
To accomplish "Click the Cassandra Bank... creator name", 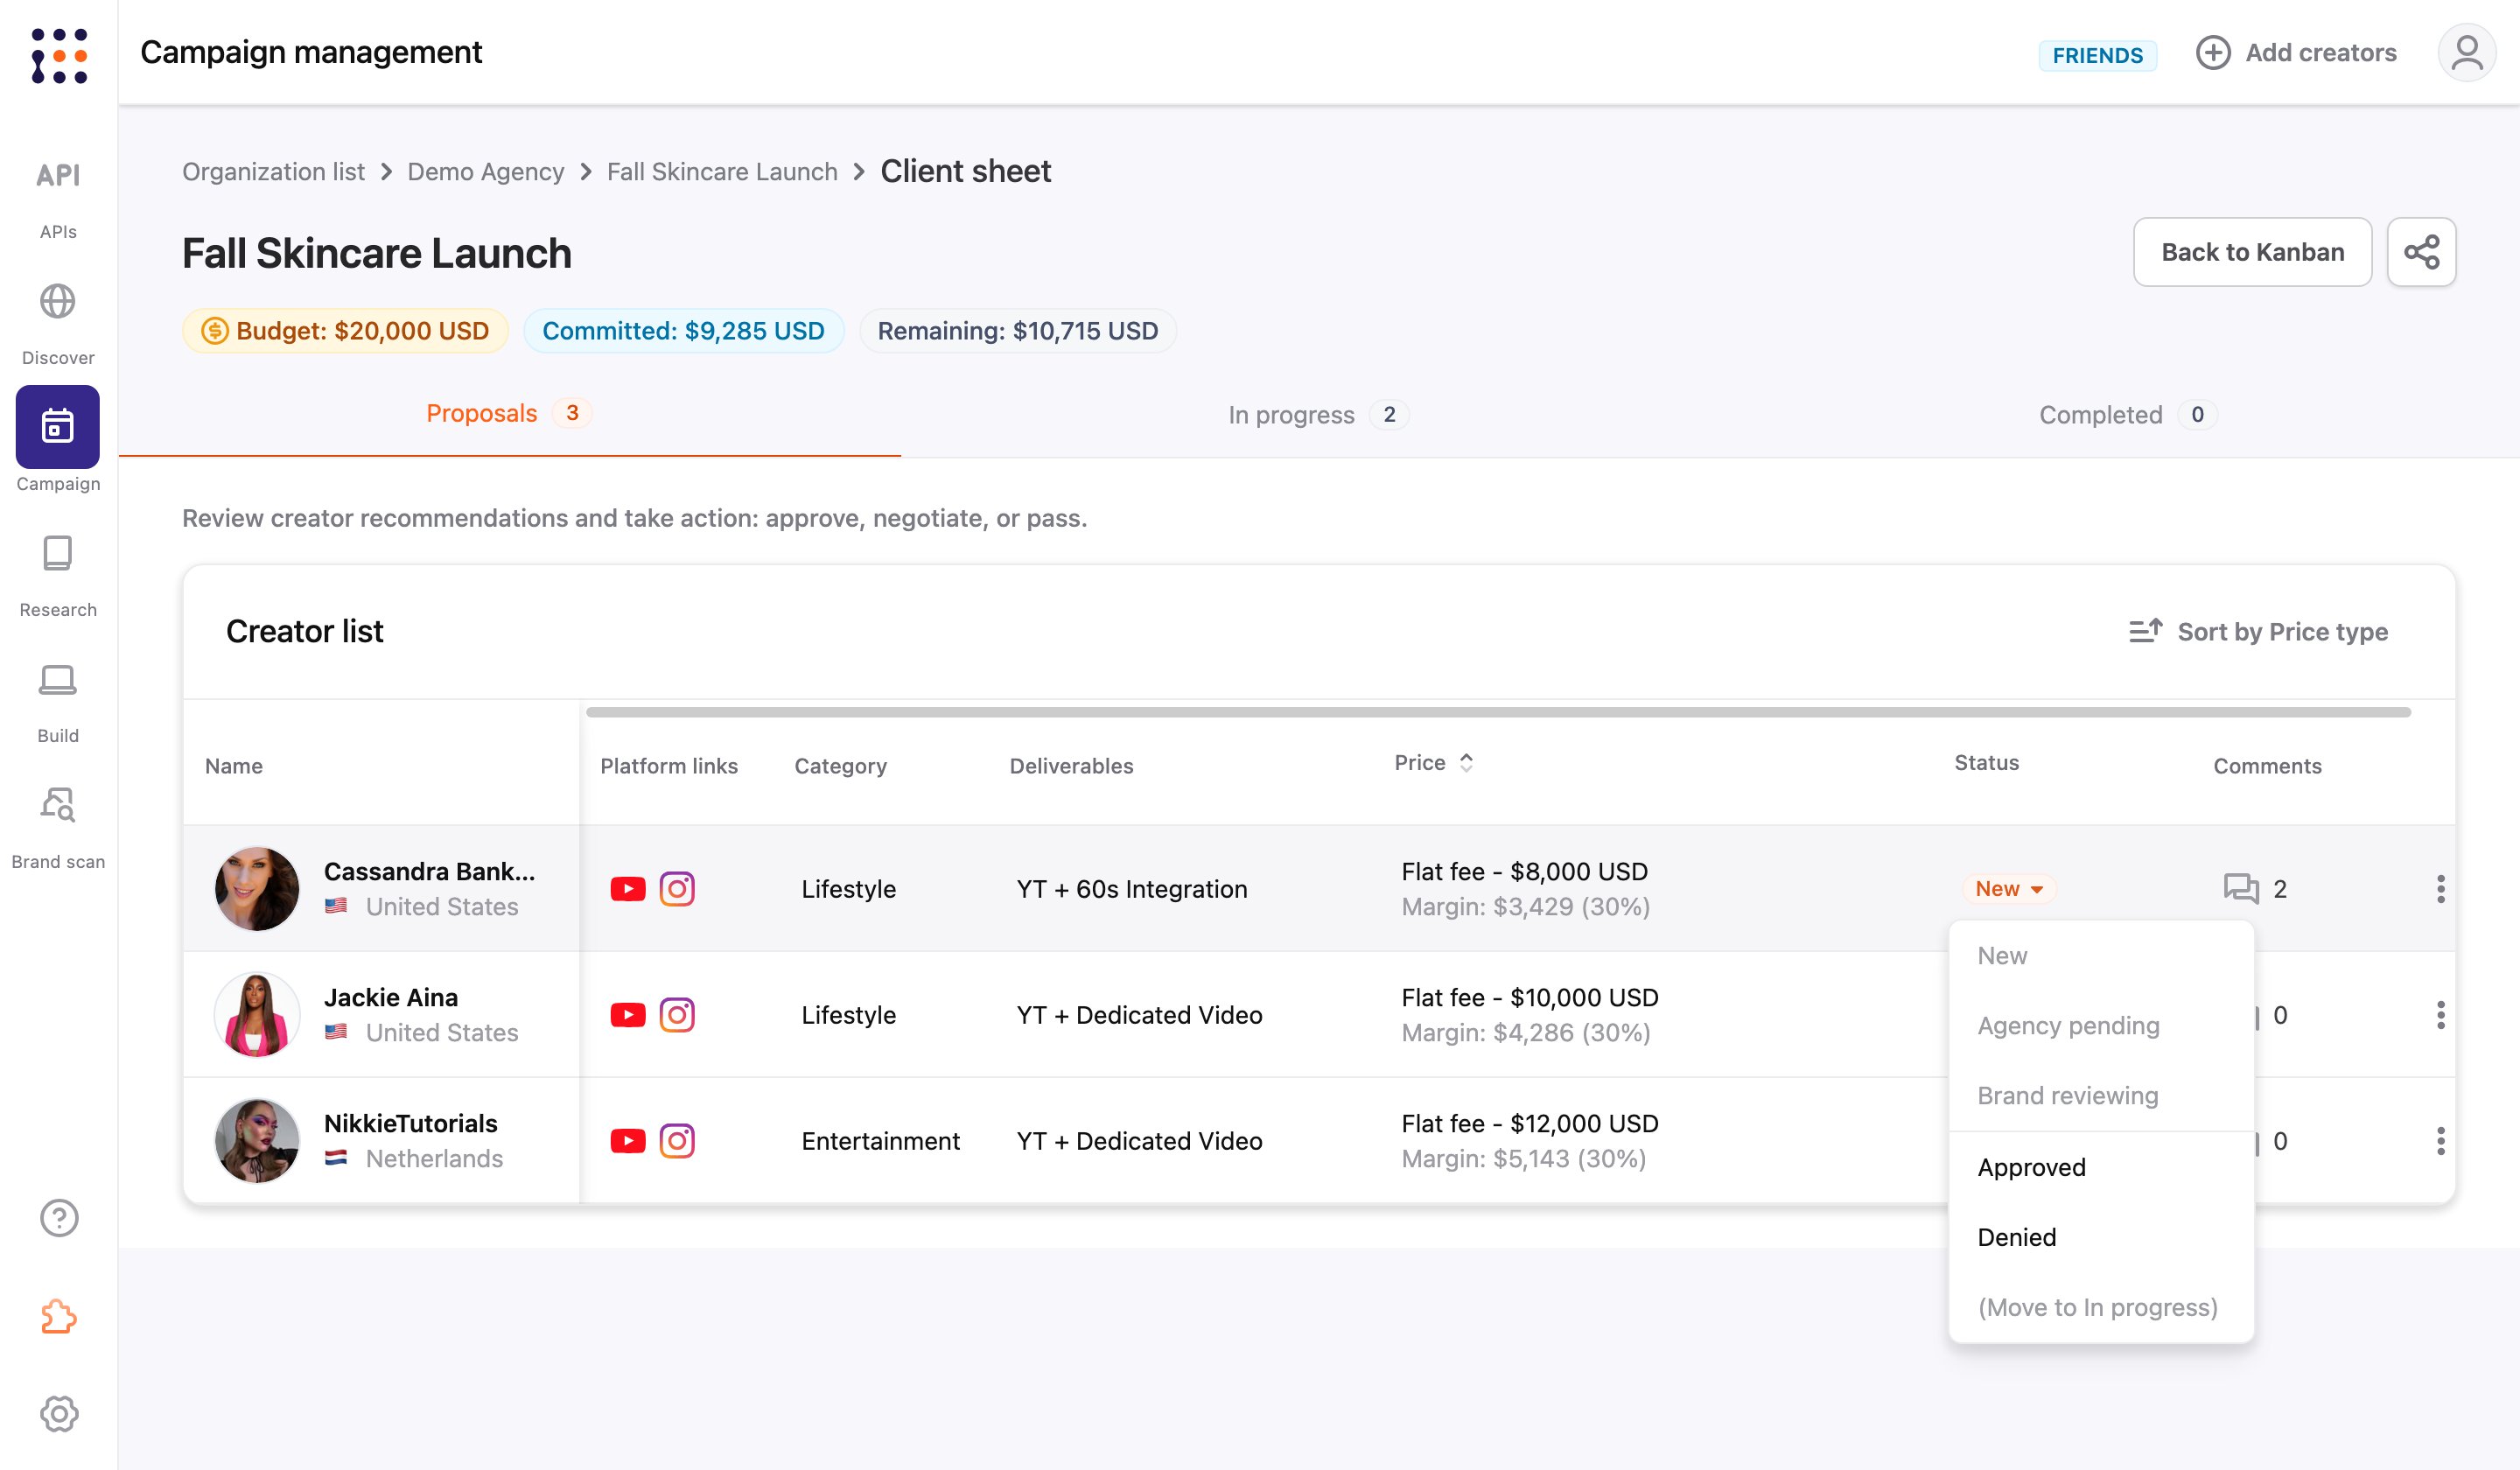I will [429, 871].
